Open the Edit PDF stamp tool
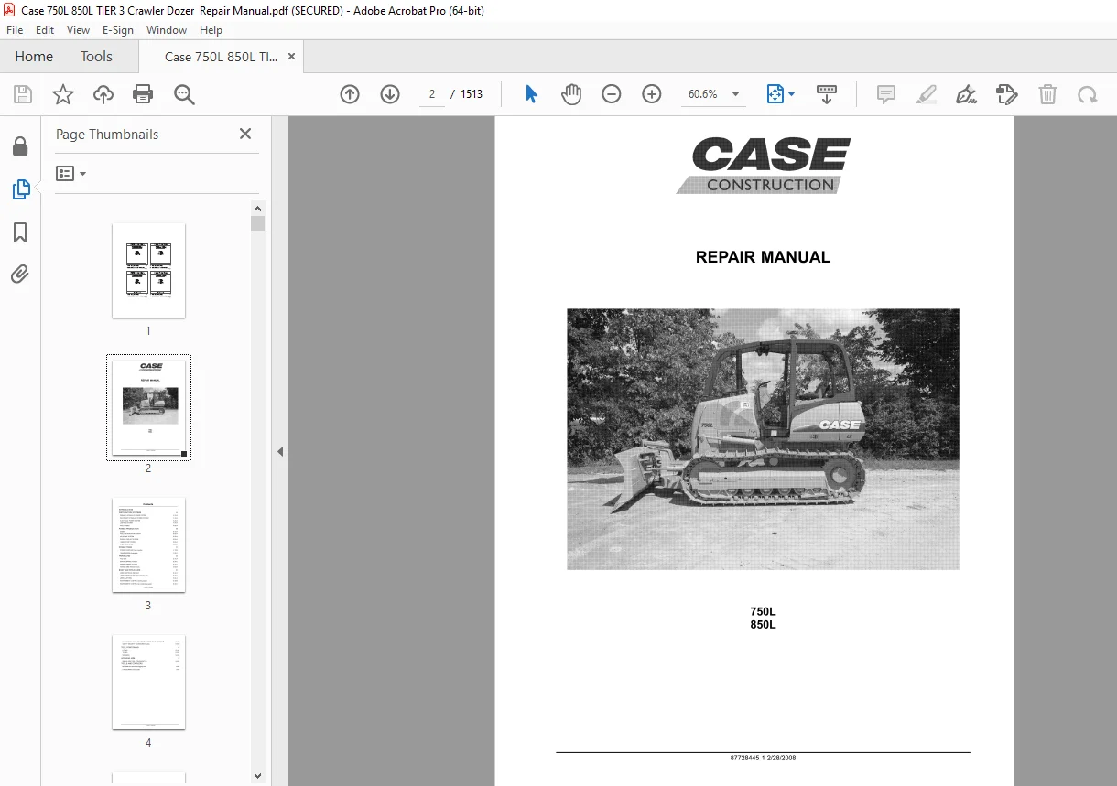The height and width of the screenshot is (786, 1117). (1006, 94)
